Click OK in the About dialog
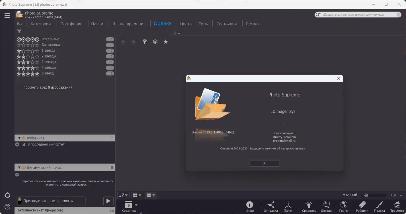The width and height of the screenshot is (406, 214). [x=264, y=163]
